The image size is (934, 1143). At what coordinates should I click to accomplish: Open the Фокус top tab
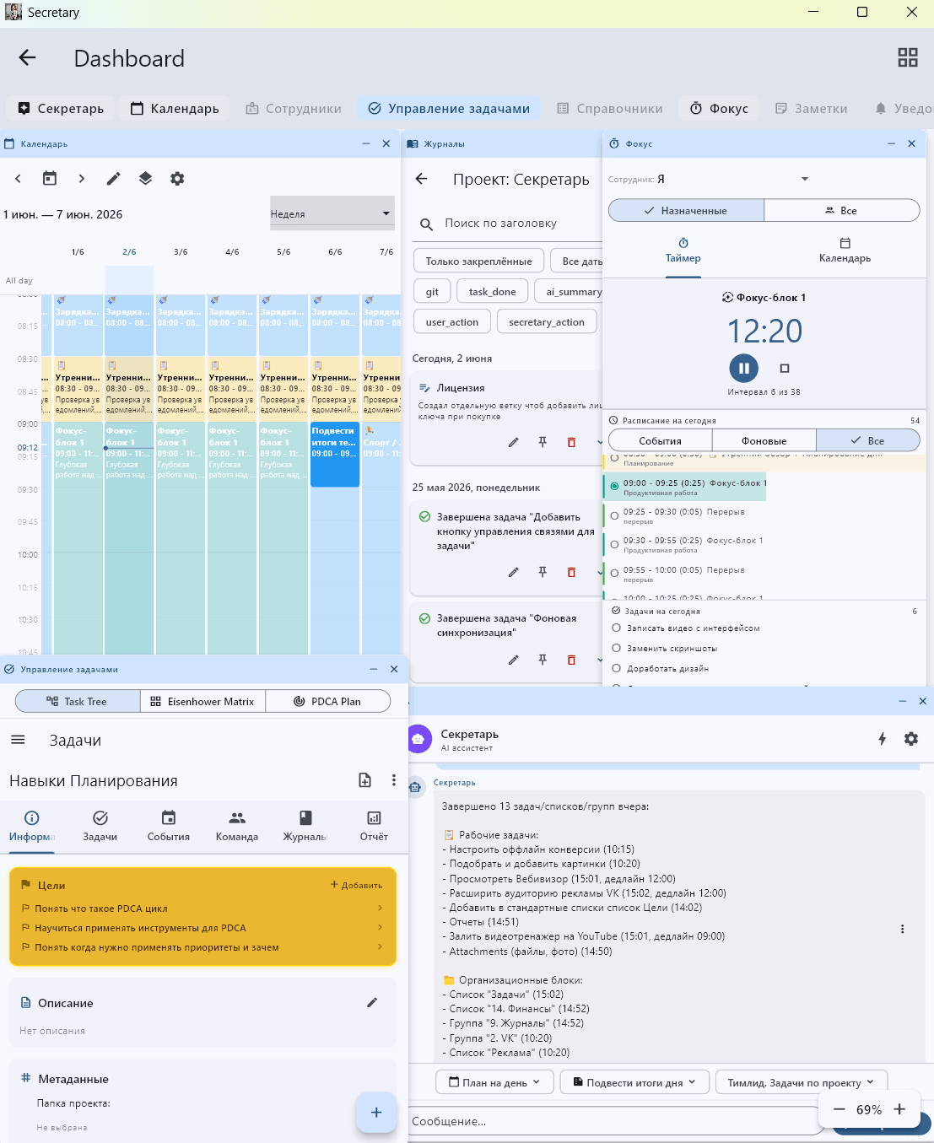(x=720, y=109)
